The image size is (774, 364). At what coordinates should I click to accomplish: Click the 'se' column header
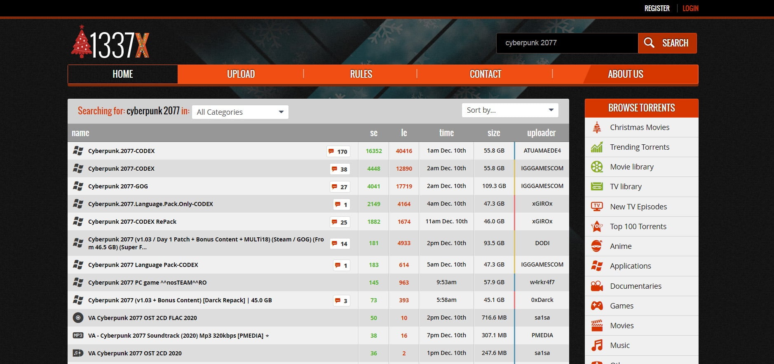pyautogui.click(x=374, y=133)
